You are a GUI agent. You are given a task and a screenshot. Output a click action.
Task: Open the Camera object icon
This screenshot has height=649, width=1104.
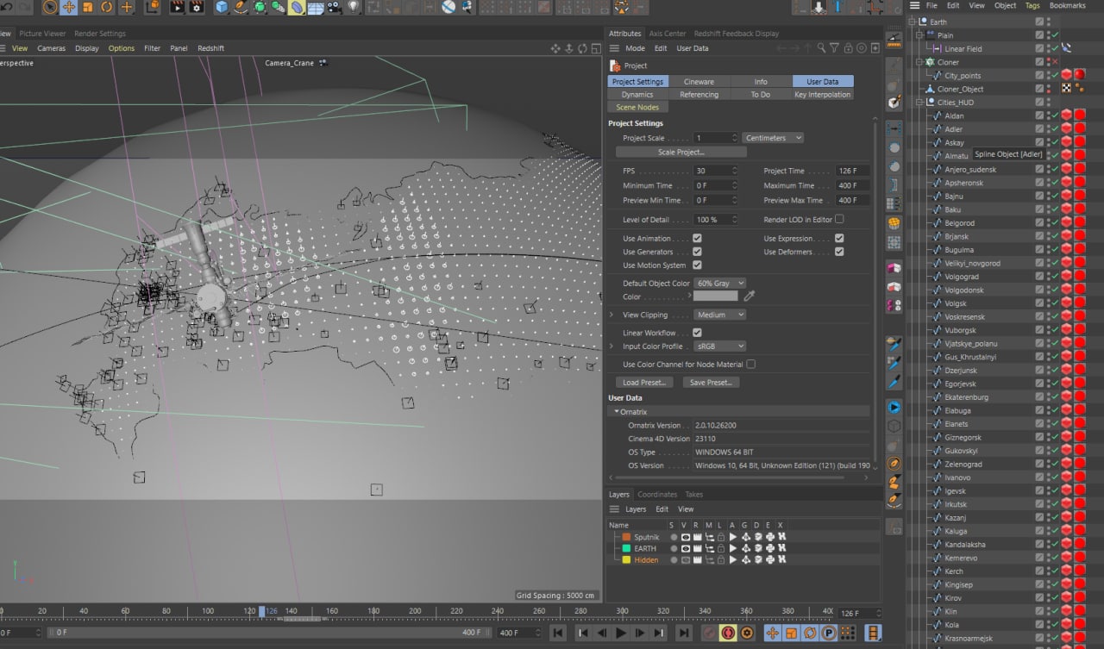point(336,7)
